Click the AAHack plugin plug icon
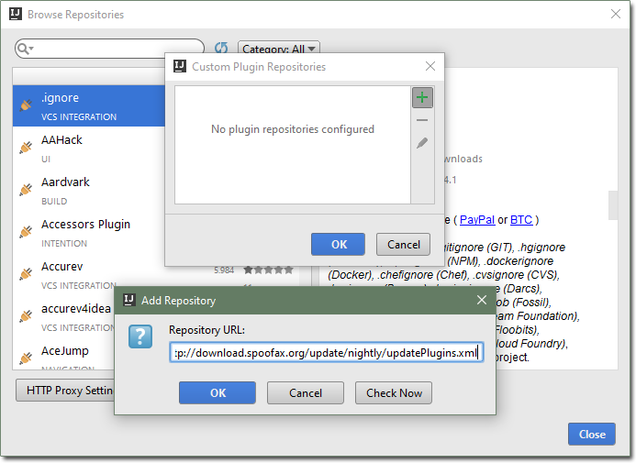 pos(26,148)
